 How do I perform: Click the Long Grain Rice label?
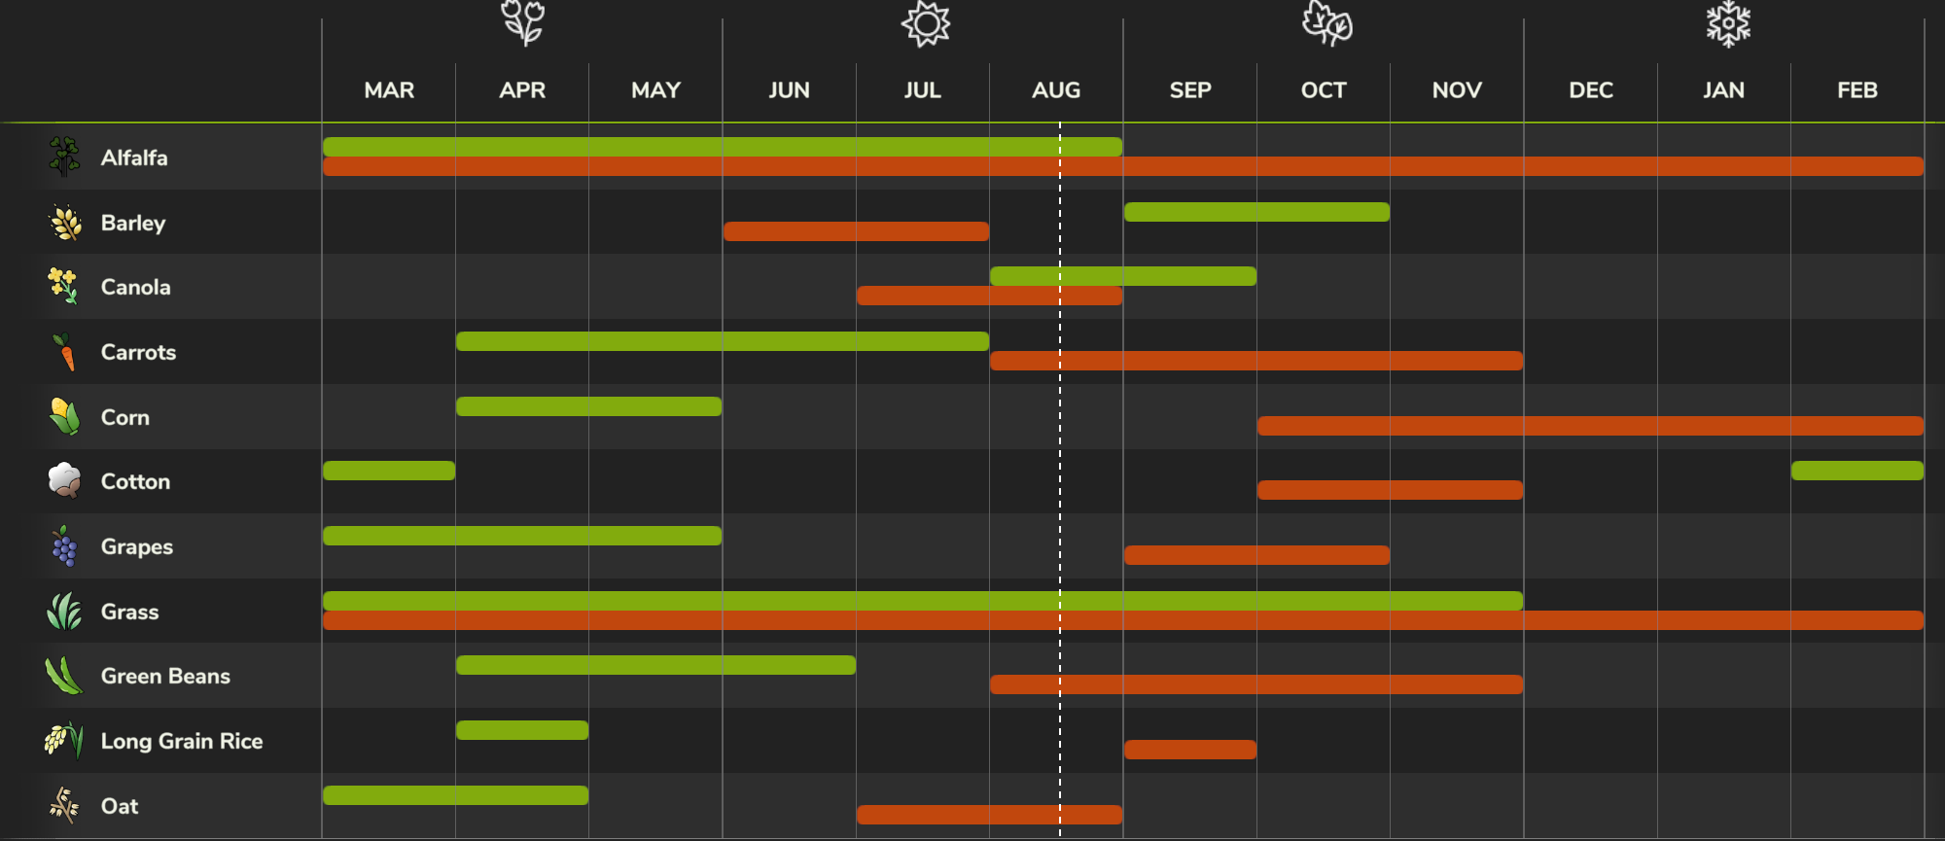pyautogui.click(x=182, y=741)
